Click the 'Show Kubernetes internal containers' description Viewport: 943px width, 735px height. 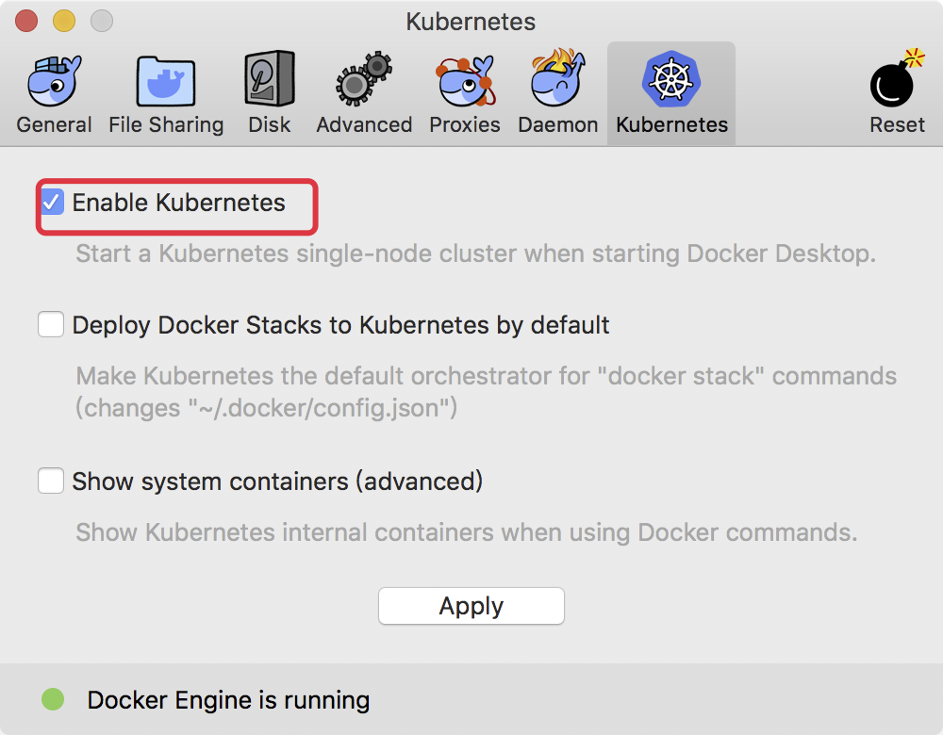tap(467, 532)
